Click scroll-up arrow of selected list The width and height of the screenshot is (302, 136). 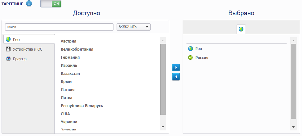point(294,41)
